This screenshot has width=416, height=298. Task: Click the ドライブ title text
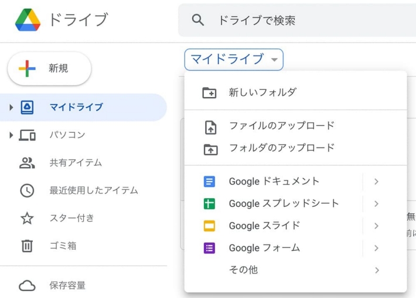[x=79, y=20]
